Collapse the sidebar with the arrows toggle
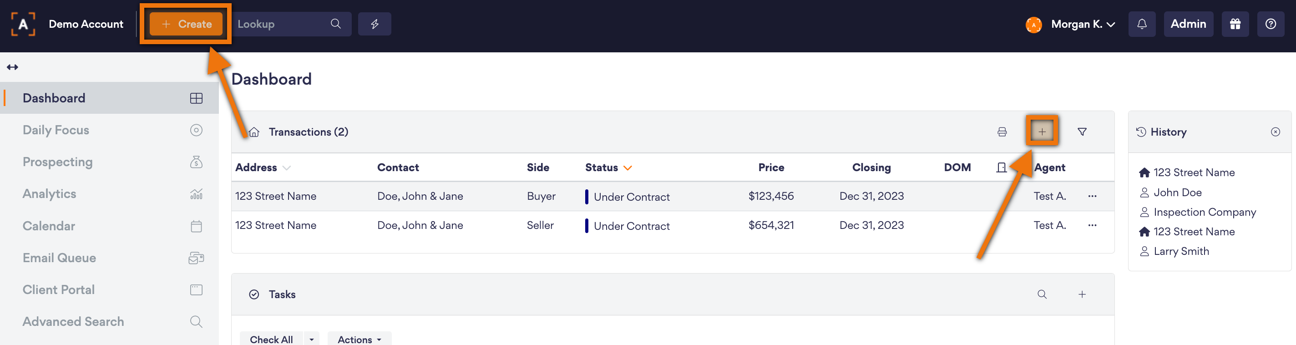Viewport: 1296px width, 345px height. tap(13, 67)
